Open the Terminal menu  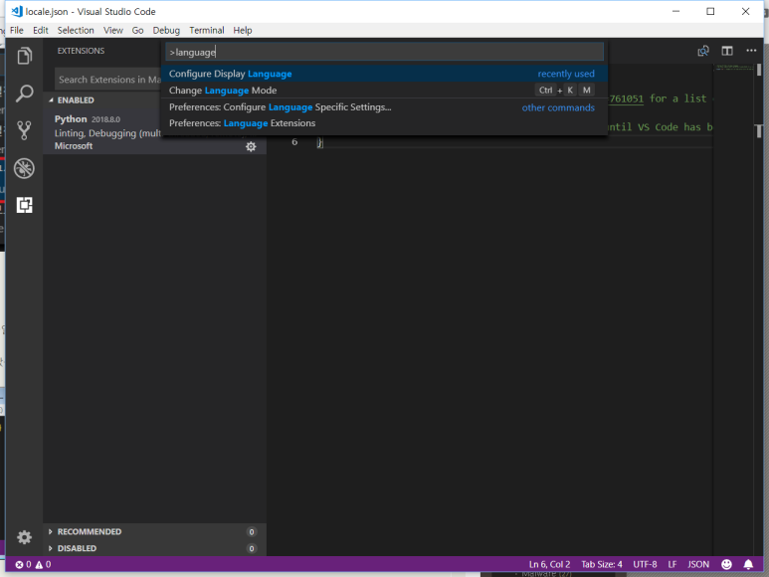pyautogui.click(x=207, y=31)
